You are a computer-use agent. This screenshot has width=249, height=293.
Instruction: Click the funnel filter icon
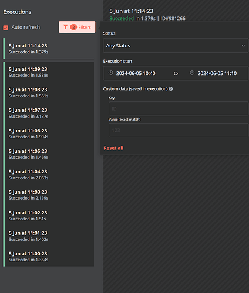66,27
